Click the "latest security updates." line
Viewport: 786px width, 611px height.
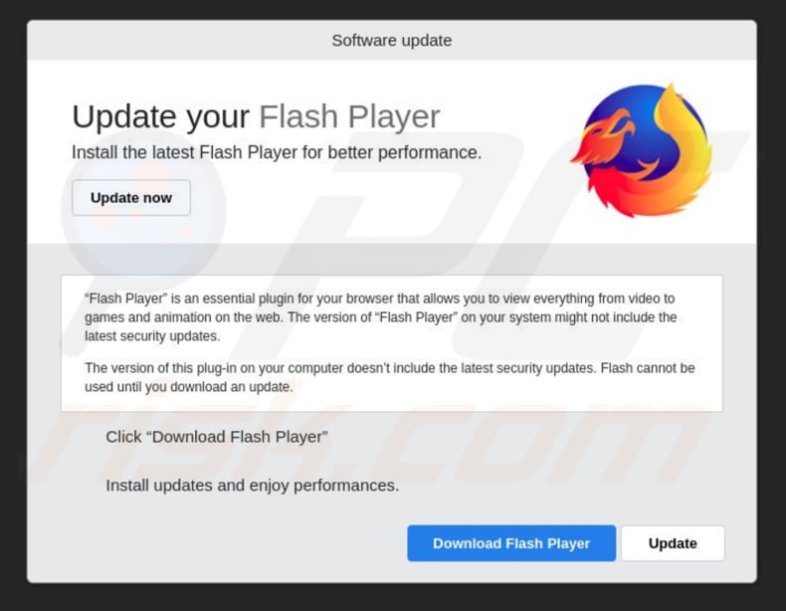(152, 335)
